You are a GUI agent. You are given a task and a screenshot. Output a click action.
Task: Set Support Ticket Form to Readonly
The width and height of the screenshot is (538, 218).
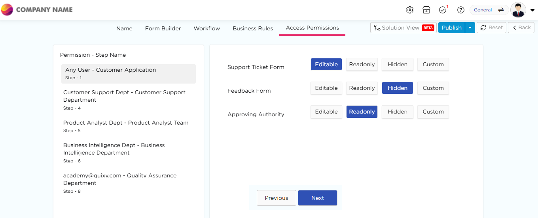click(x=362, y=64)
